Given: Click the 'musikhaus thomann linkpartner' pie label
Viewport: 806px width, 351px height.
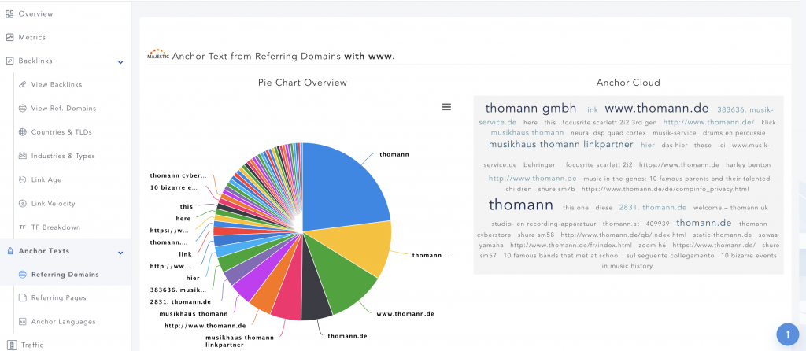Looking at the screenshot, I should click(x=239, y=342).
